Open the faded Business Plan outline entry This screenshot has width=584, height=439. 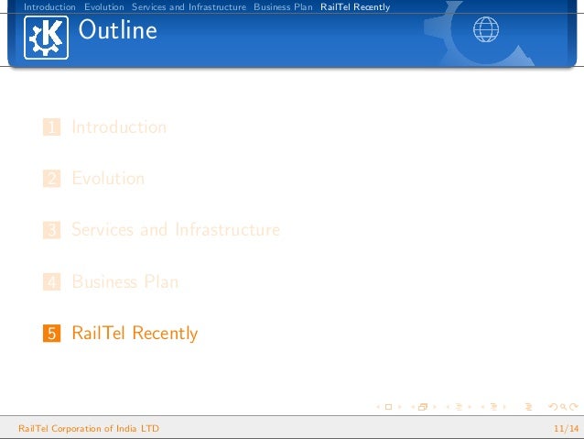[125, 281]
